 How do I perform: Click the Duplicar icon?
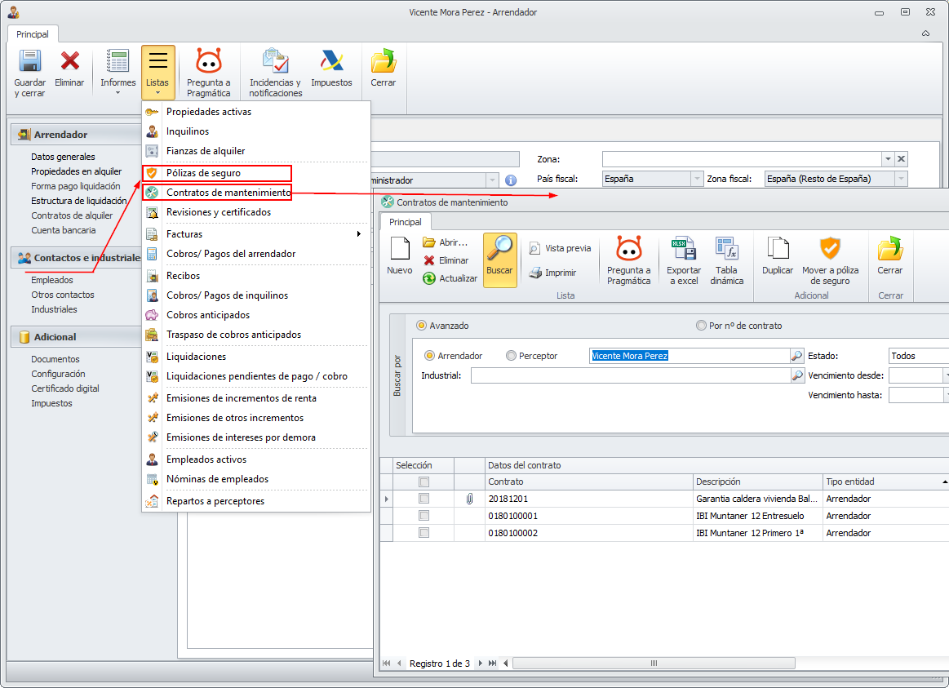(x=778, y=250)
